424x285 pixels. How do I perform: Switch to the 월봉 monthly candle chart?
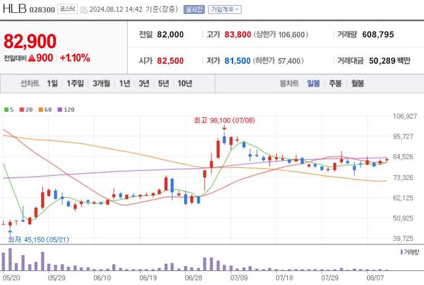coord(358,83)
